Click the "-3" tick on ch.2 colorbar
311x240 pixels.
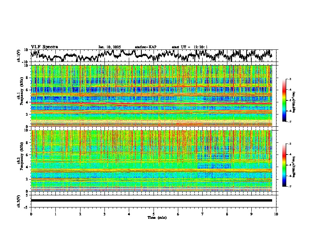click(289, 144)
